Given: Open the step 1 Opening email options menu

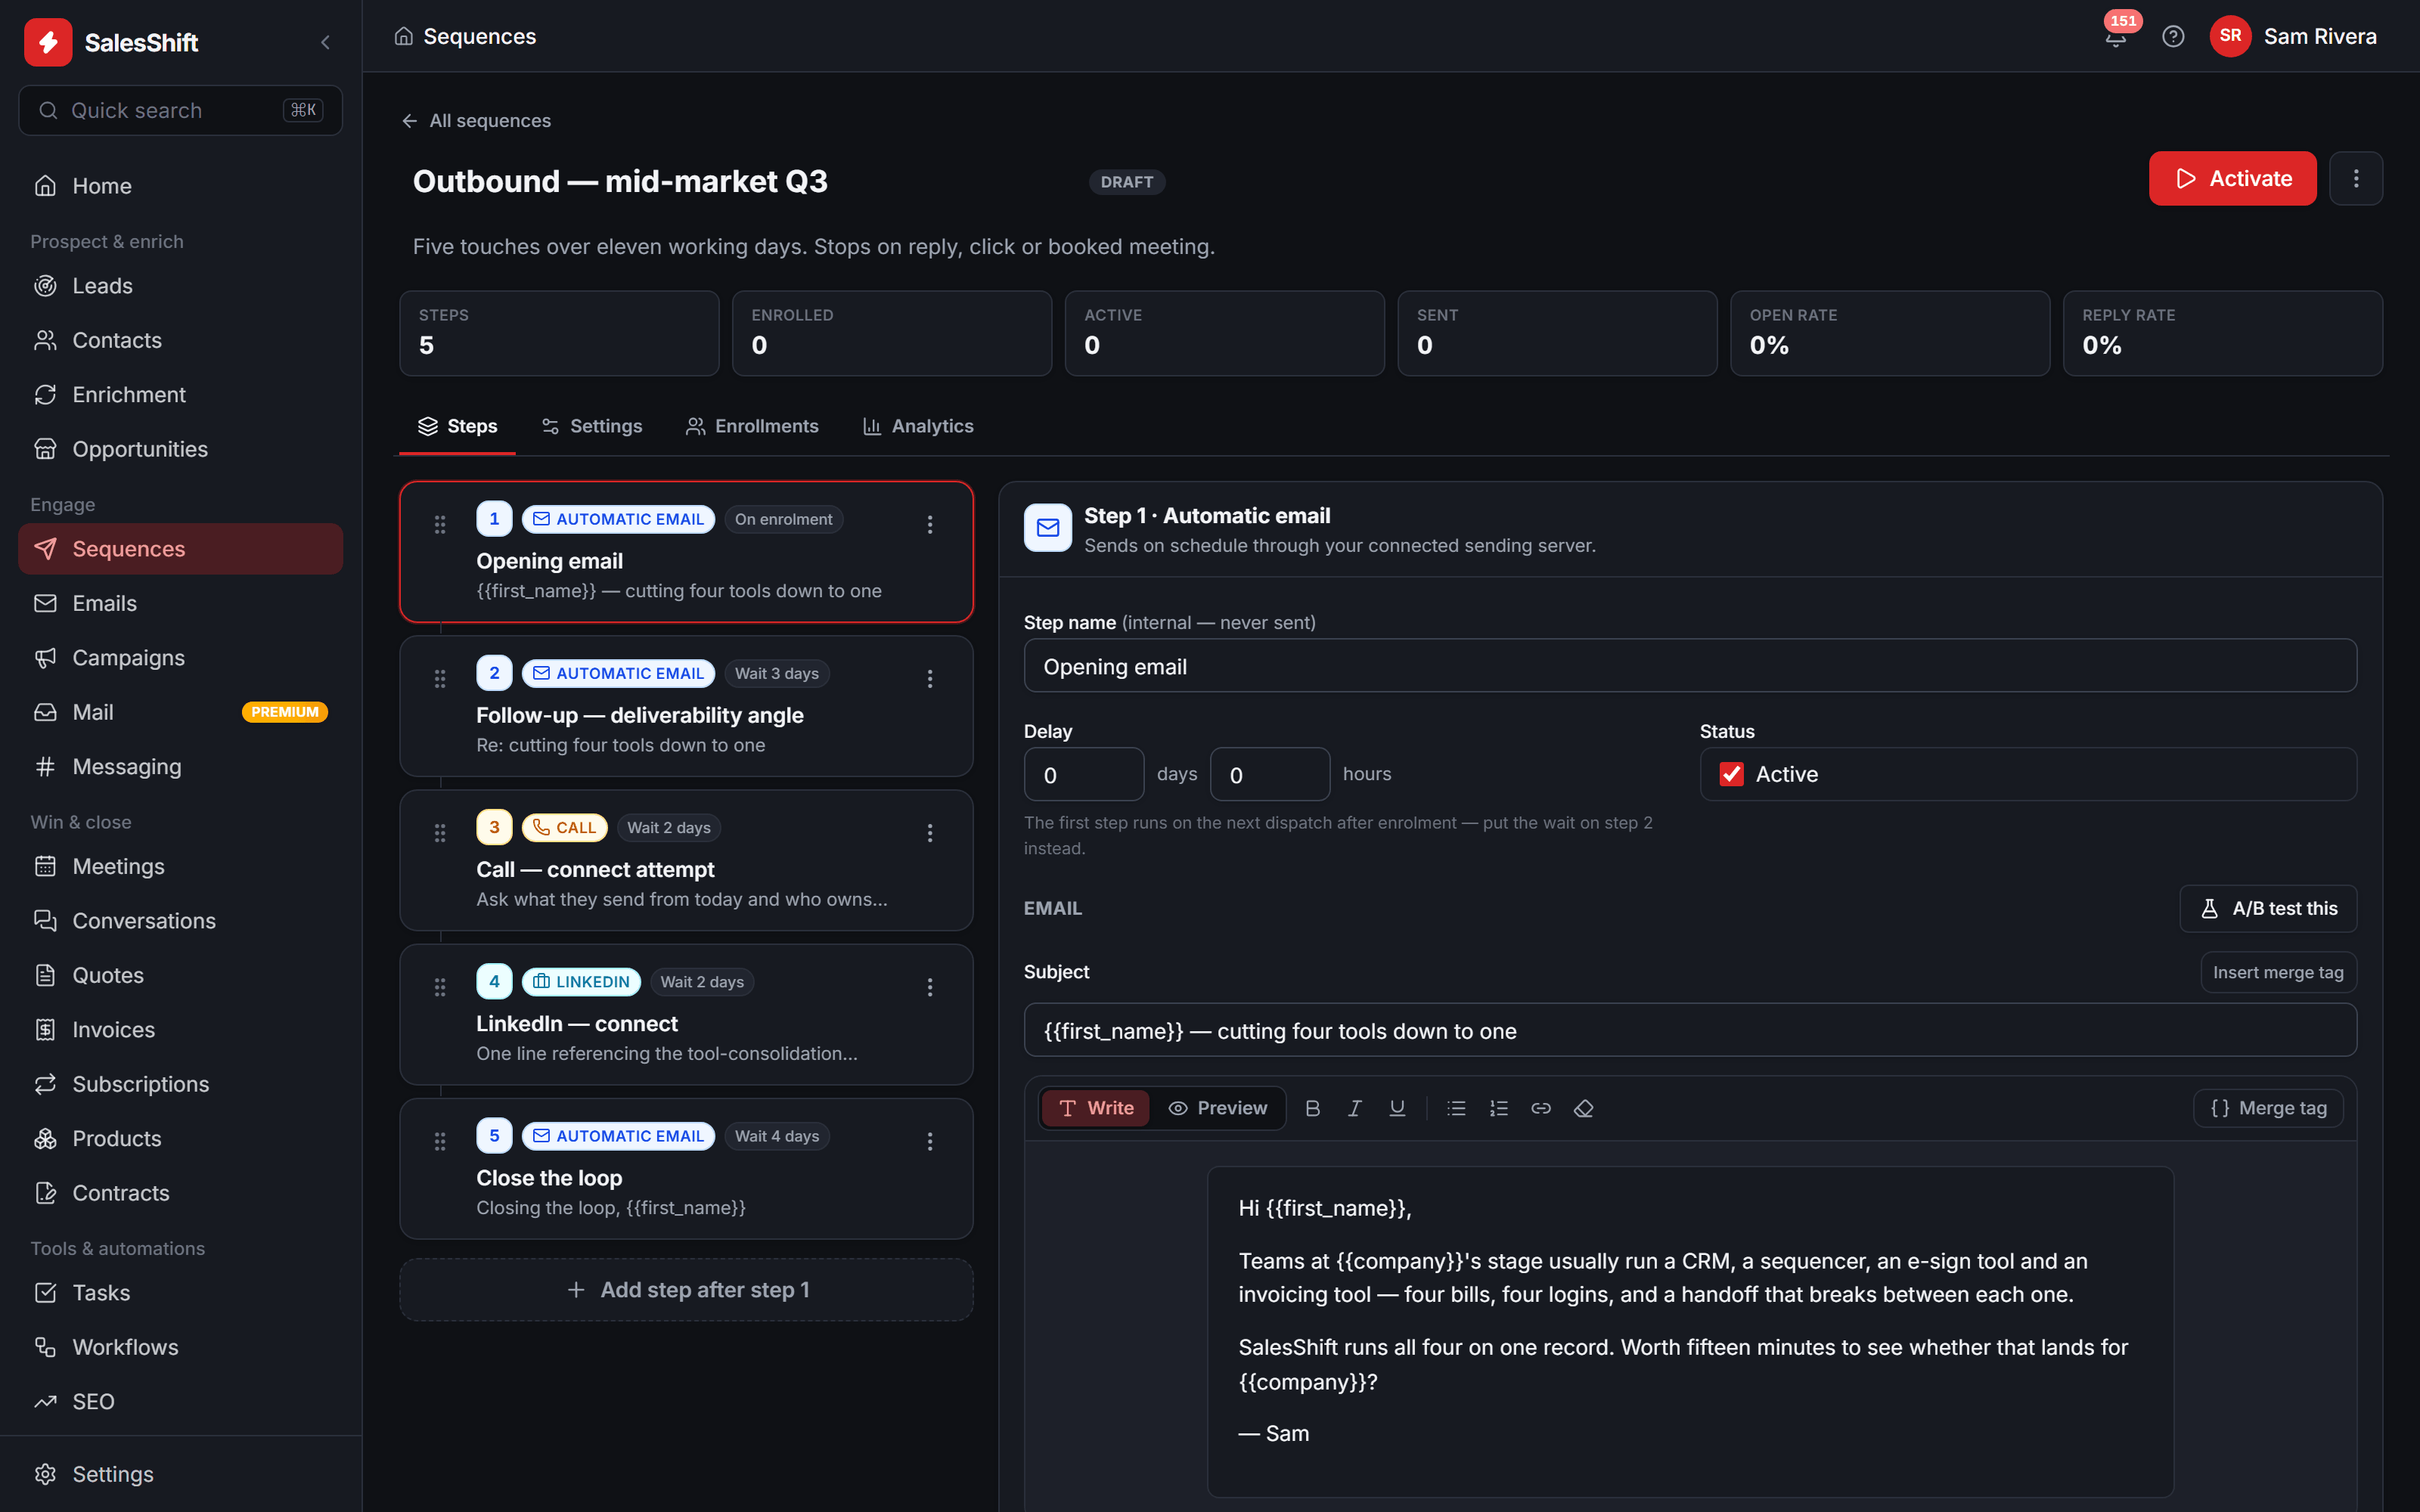Looking at the screenshot, I should tap(930, 524).
